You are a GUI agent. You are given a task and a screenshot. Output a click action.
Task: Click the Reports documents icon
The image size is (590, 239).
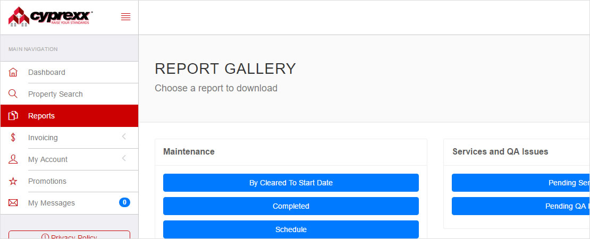click(13, 116)
